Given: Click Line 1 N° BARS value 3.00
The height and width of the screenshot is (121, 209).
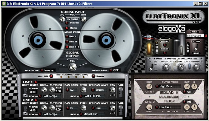Looking at the screenshot, I should (33, 92).
